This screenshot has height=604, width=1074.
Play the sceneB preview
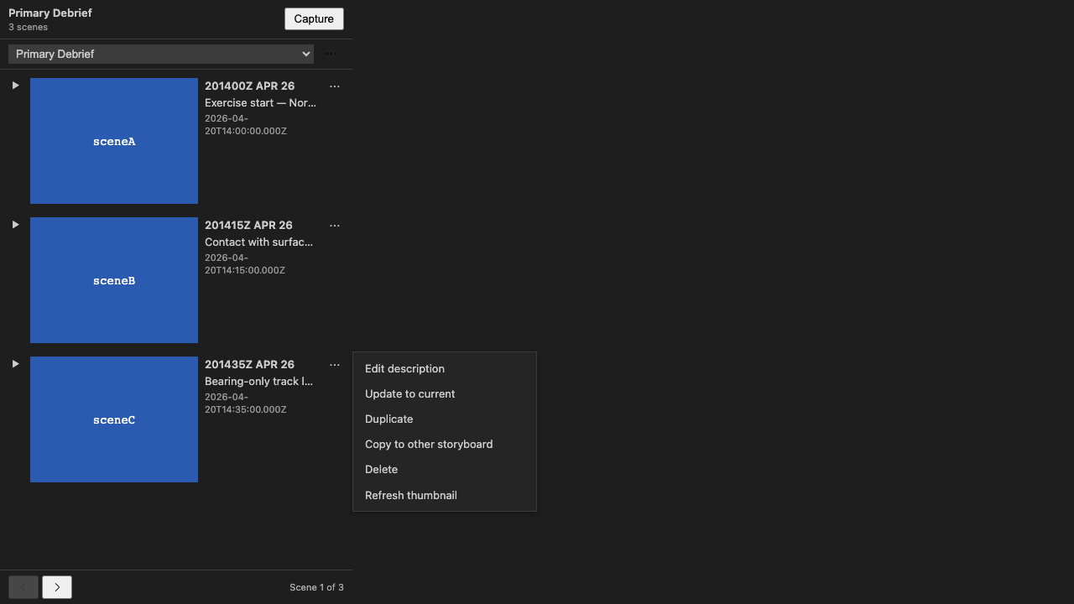pyautogui.click(x=15, y=223)
